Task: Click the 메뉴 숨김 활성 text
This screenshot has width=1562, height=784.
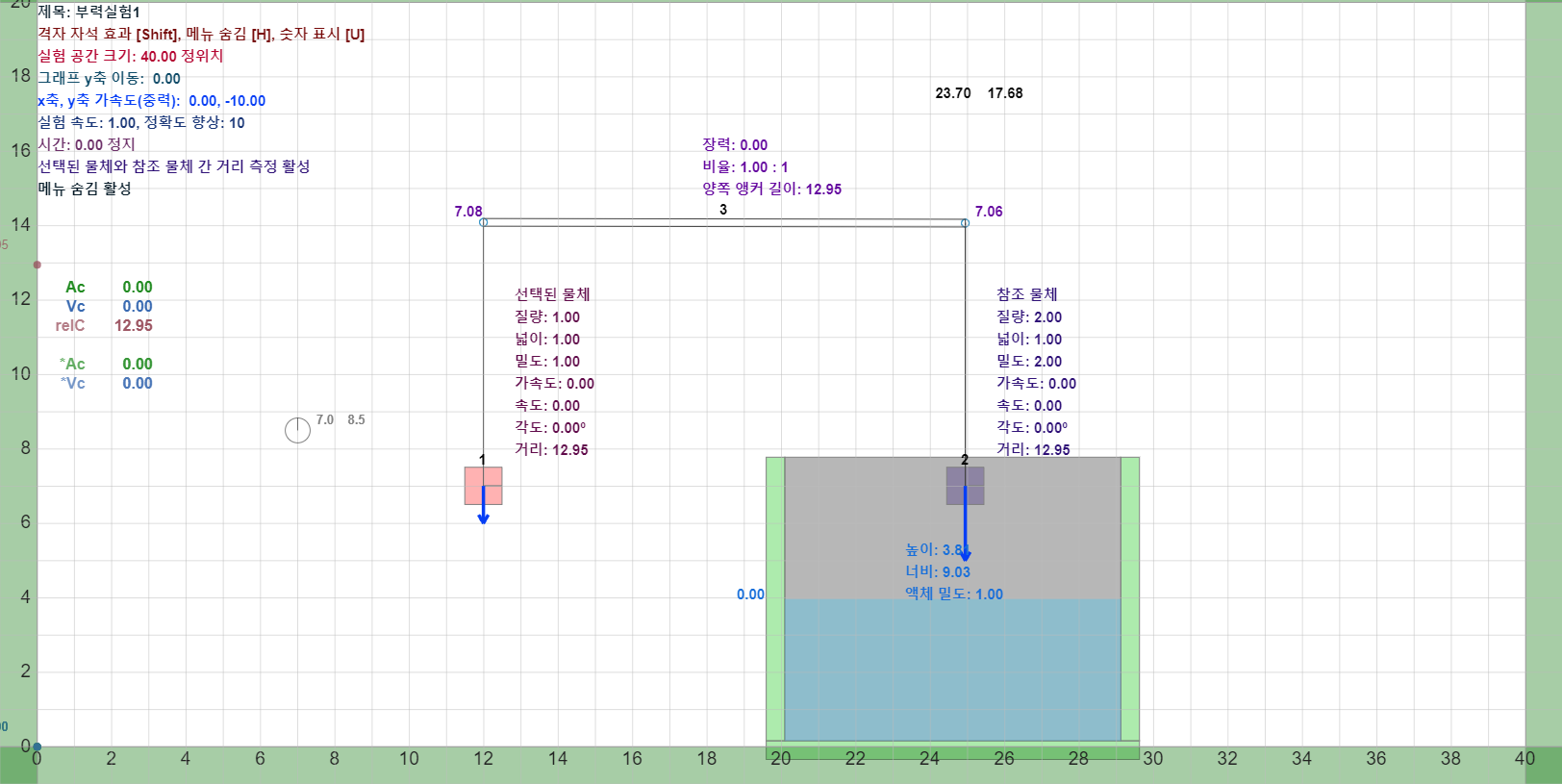Action: coord(85,189)
